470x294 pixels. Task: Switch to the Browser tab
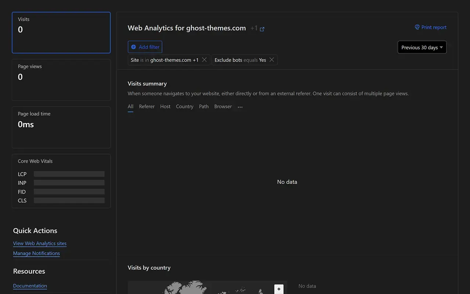click(x=223, y=107)
